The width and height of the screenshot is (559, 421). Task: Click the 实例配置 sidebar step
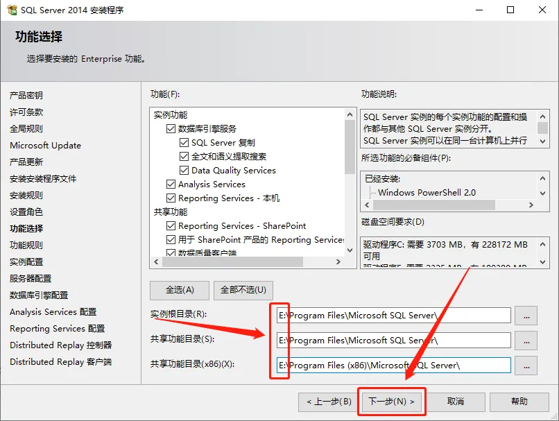point(26,262)
